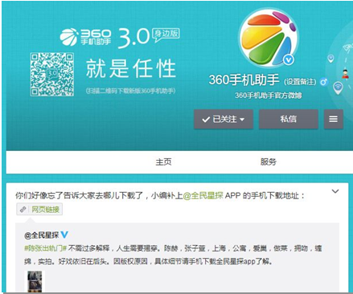Click the blue V verification badge on avatar

click(x=289, y=59)
